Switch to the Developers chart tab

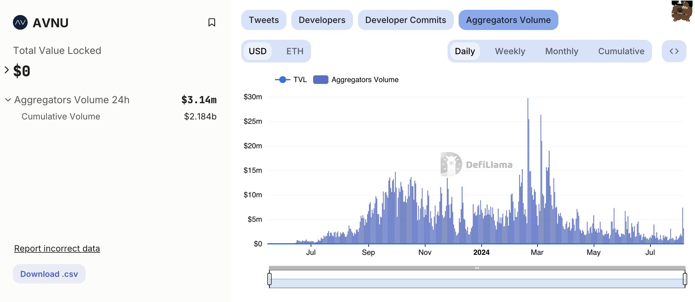[x=322, y=20]
